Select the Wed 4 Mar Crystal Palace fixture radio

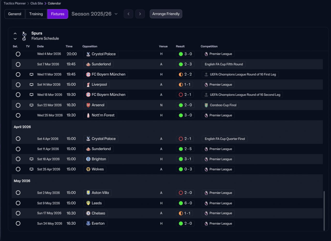click(18, 54)
